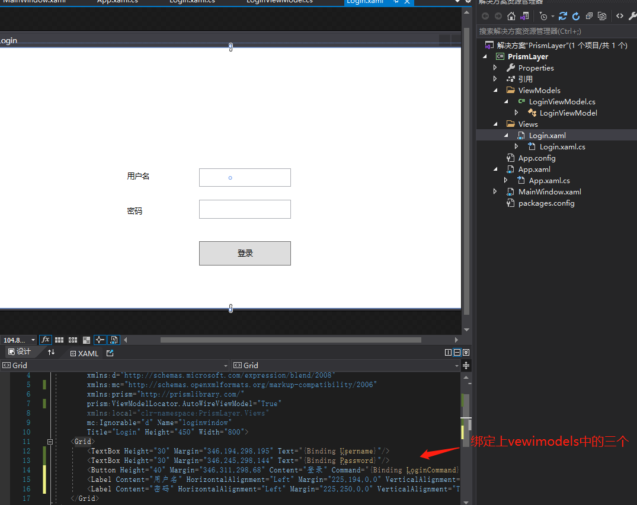Pop out XAML editor icon
The width and height of the screenshot is (637, 505).
pos(110,353)
